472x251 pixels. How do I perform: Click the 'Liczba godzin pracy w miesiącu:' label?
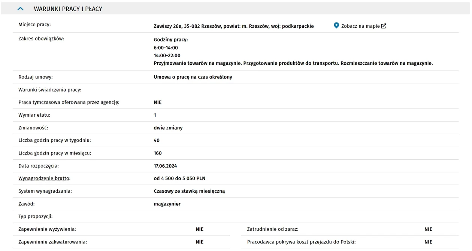(55, 153)
